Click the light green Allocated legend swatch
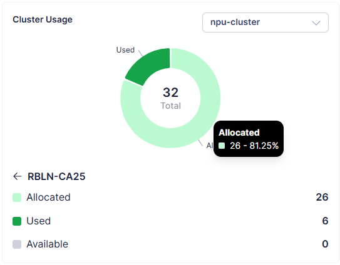Viewport: 340px width, 265px height. (x=17, y=197)
